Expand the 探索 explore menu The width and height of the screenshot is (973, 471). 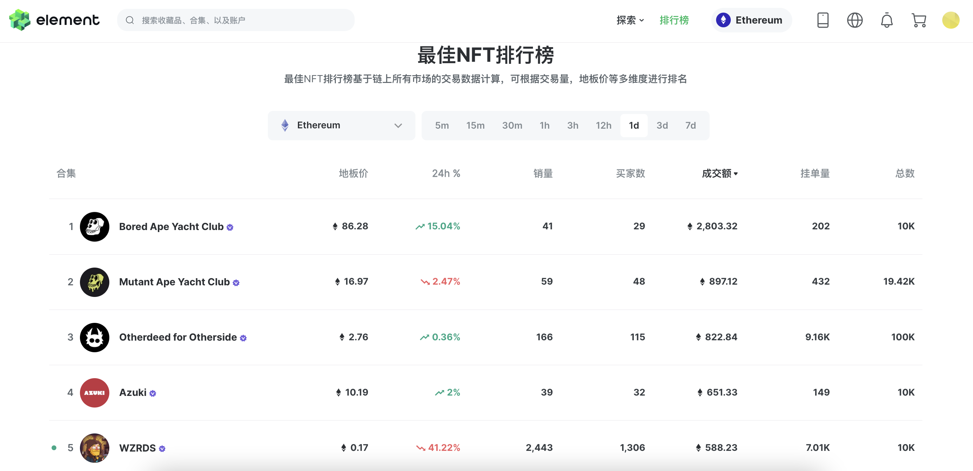(x=630, y=20)
